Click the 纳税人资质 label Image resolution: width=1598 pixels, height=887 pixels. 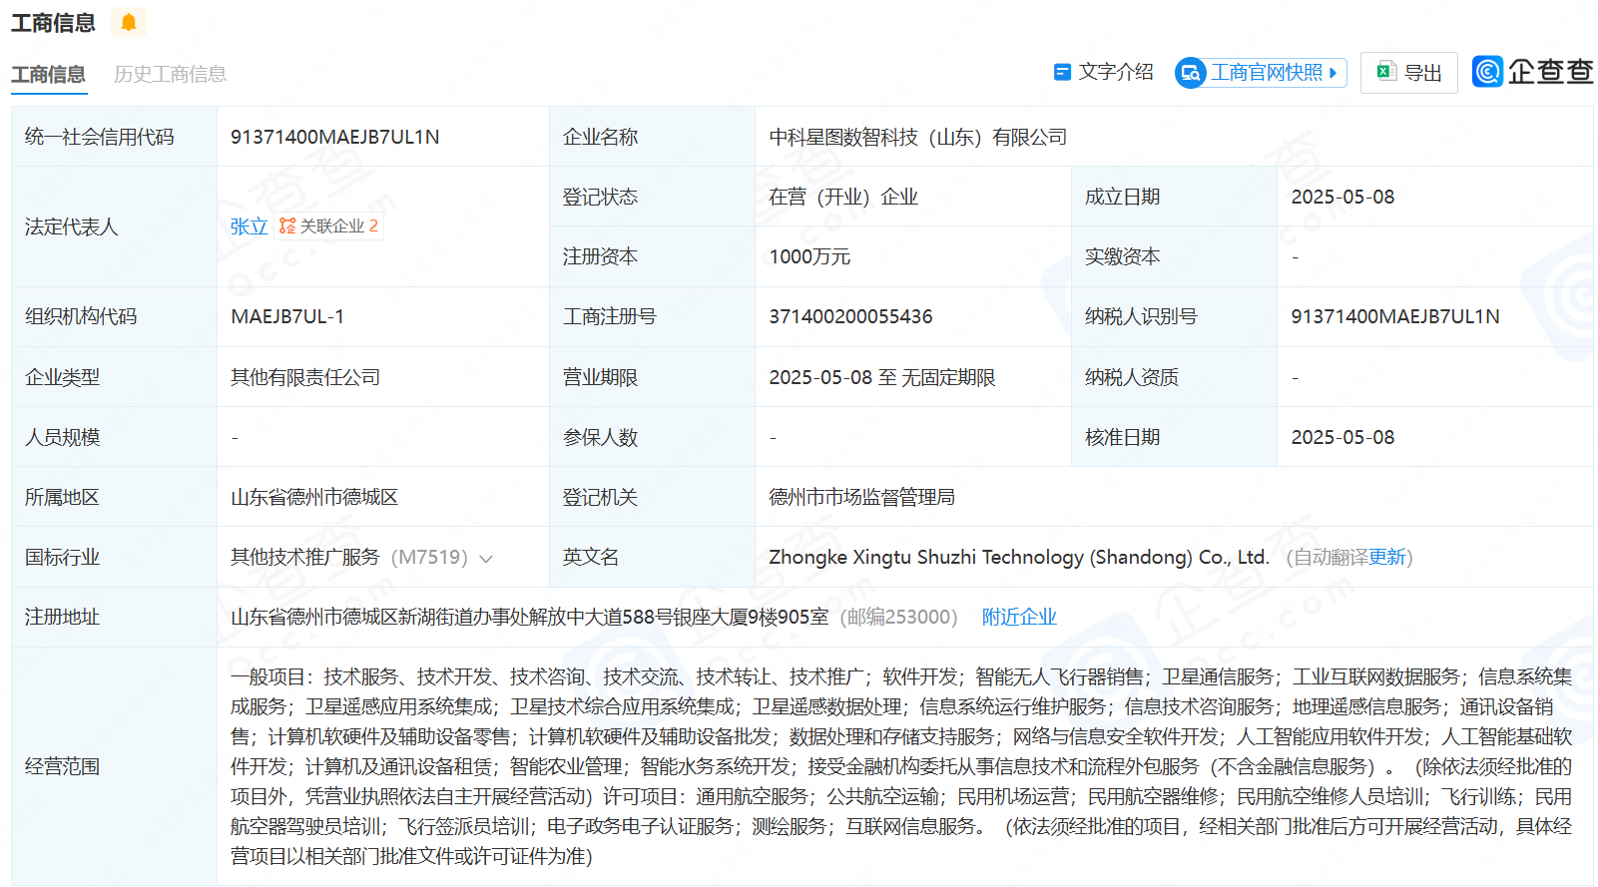click(1132, 377)
